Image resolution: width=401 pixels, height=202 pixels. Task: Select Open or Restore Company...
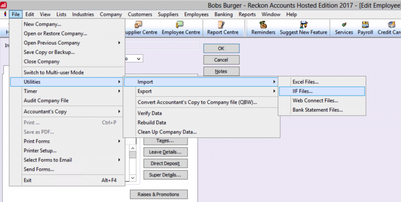[x=67, y=34]
